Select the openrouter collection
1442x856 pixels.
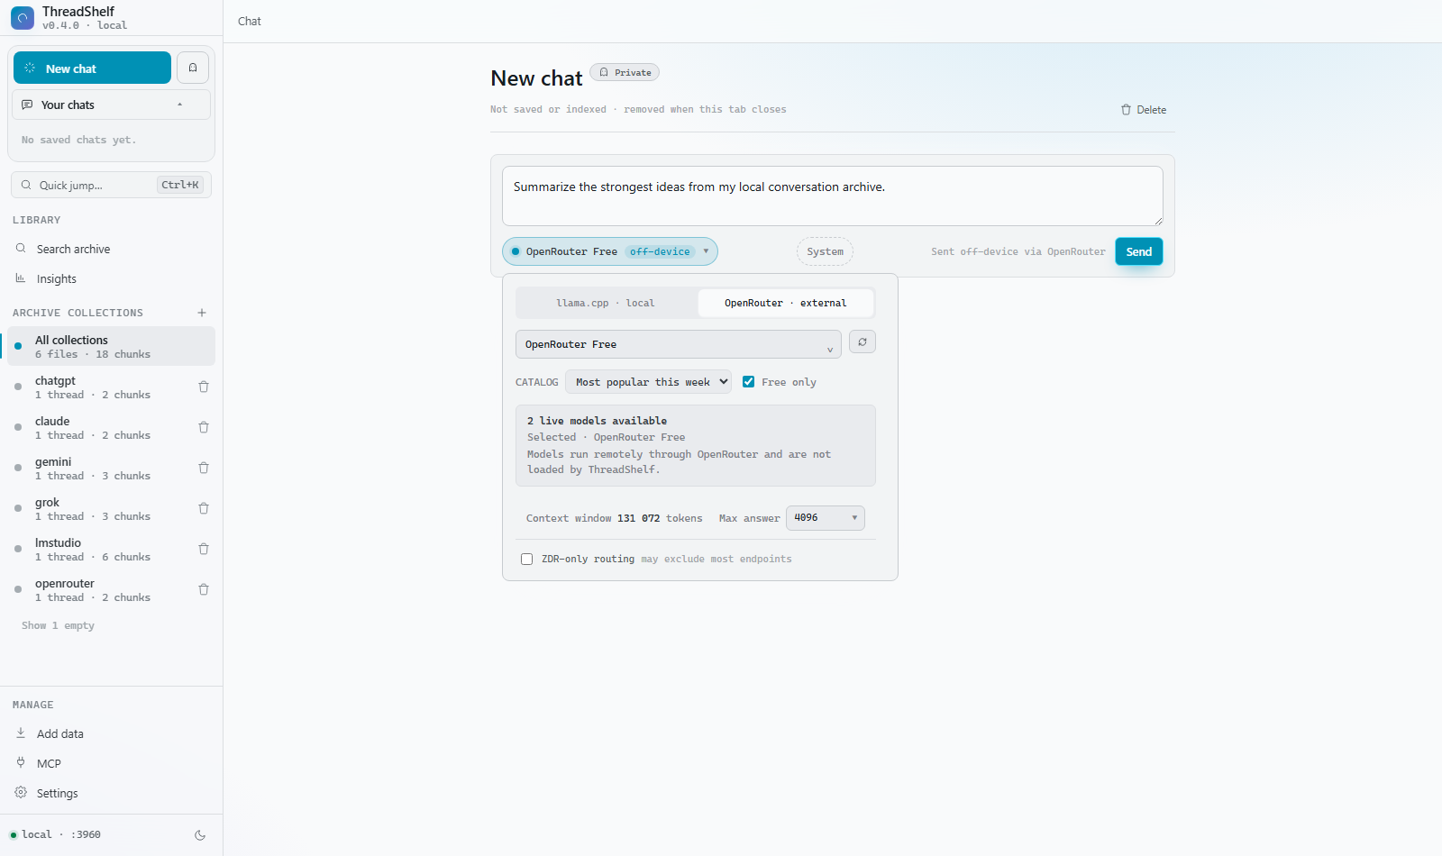pyautogui.click(x=99, y=589)
